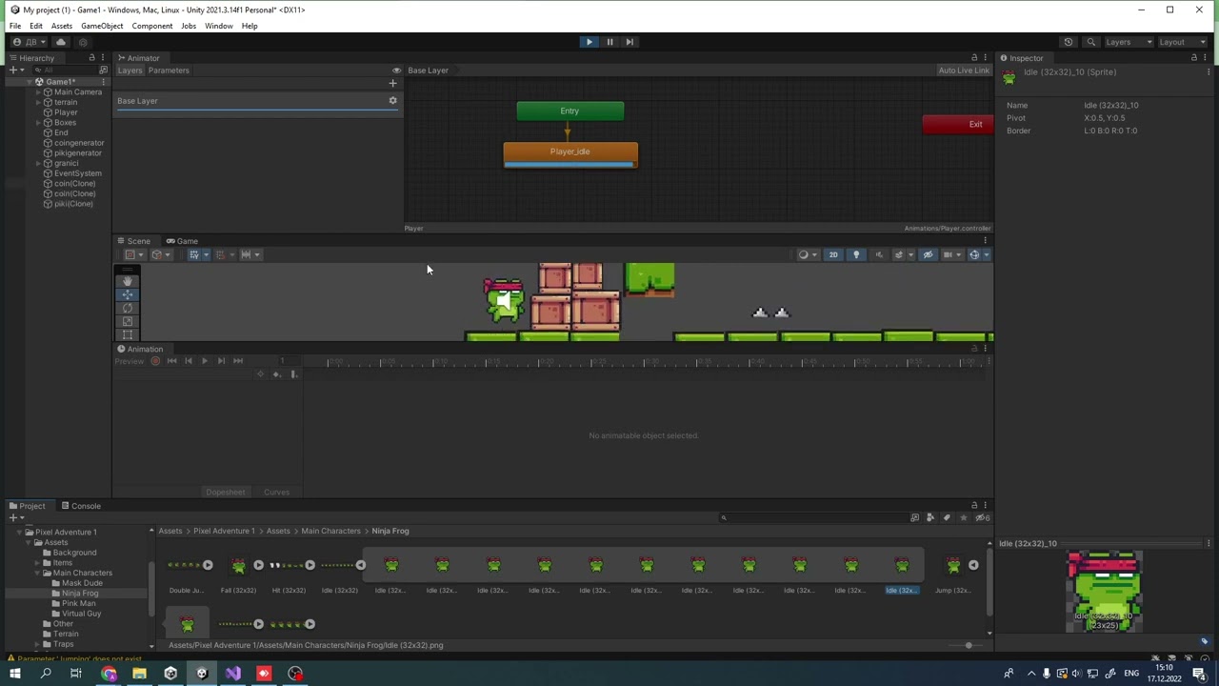Open Hierarchy create plus dropdown
The width and height of the screenshot is (1219, 686).
point(16,71)
